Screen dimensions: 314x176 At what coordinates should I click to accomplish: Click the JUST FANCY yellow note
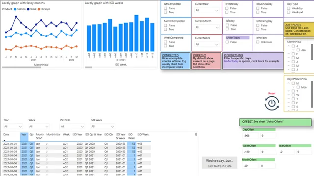point(299,29)
